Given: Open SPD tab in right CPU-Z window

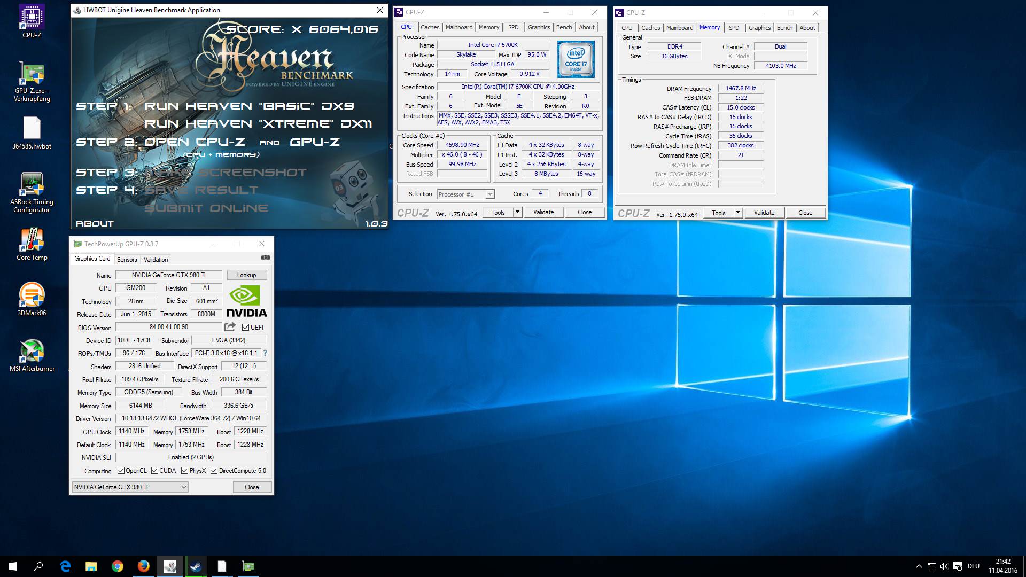Looking at the screenshot, I should point(734,28).
